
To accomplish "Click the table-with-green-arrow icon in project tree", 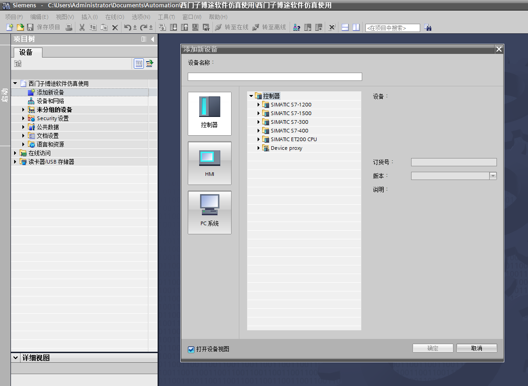I will pyautogui.click(x=149, y=63).
